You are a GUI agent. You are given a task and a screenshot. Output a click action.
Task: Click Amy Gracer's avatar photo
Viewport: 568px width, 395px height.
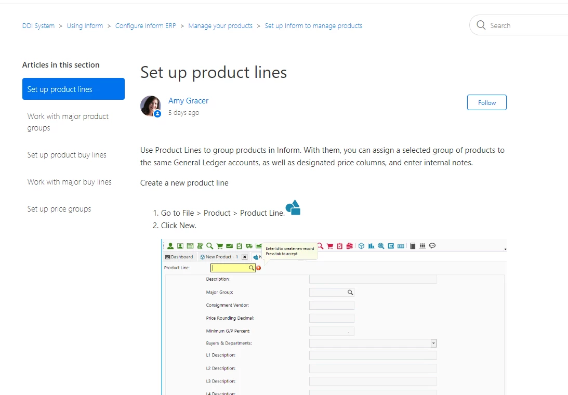(x=151, y=106)
